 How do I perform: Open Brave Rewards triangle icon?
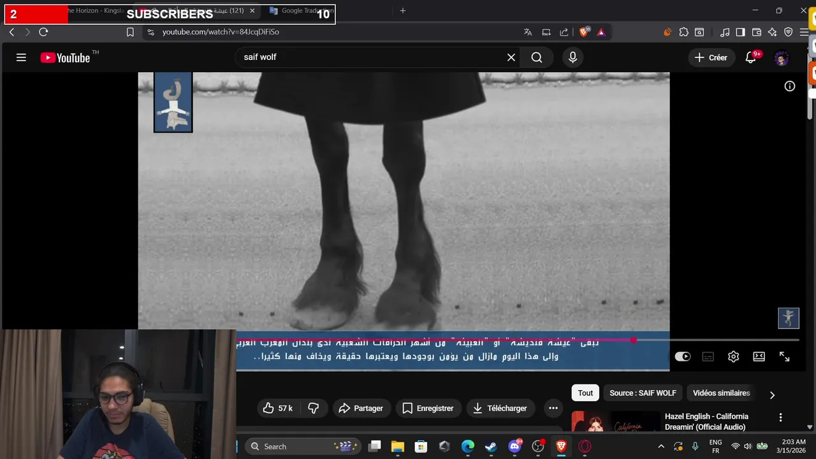coord(601,32)
